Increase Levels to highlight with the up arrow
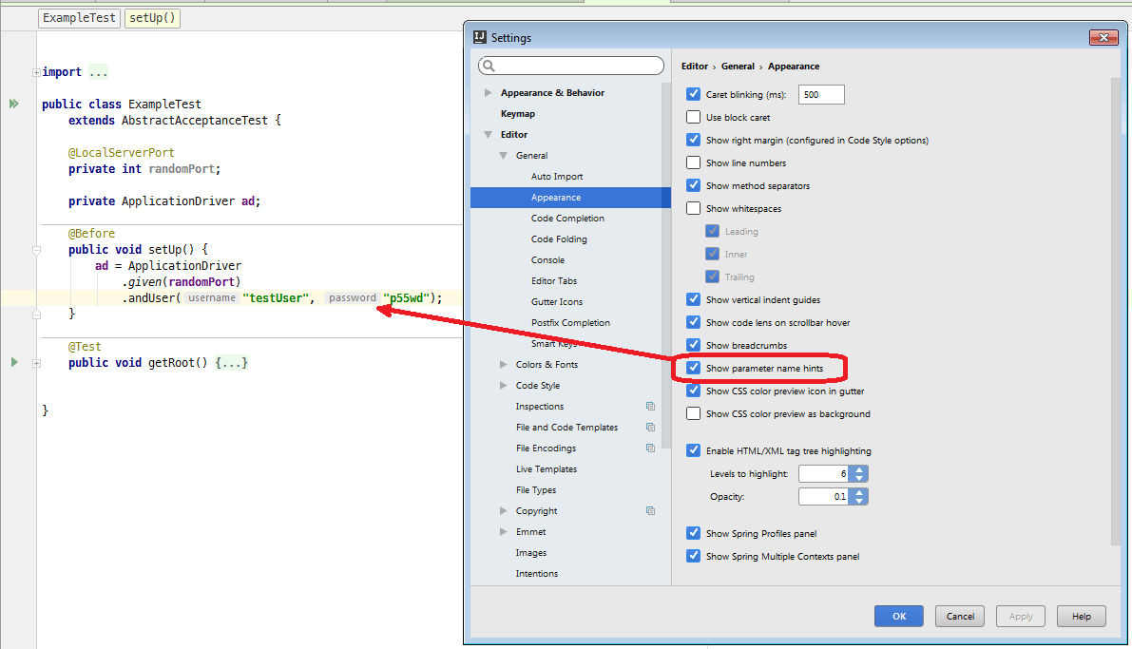This screenshot has height=649, width=1132. pos(858,468)
